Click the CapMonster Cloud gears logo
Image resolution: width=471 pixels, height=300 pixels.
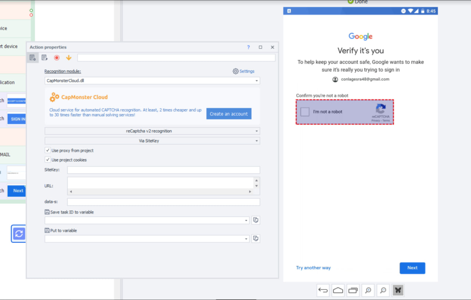54,97
